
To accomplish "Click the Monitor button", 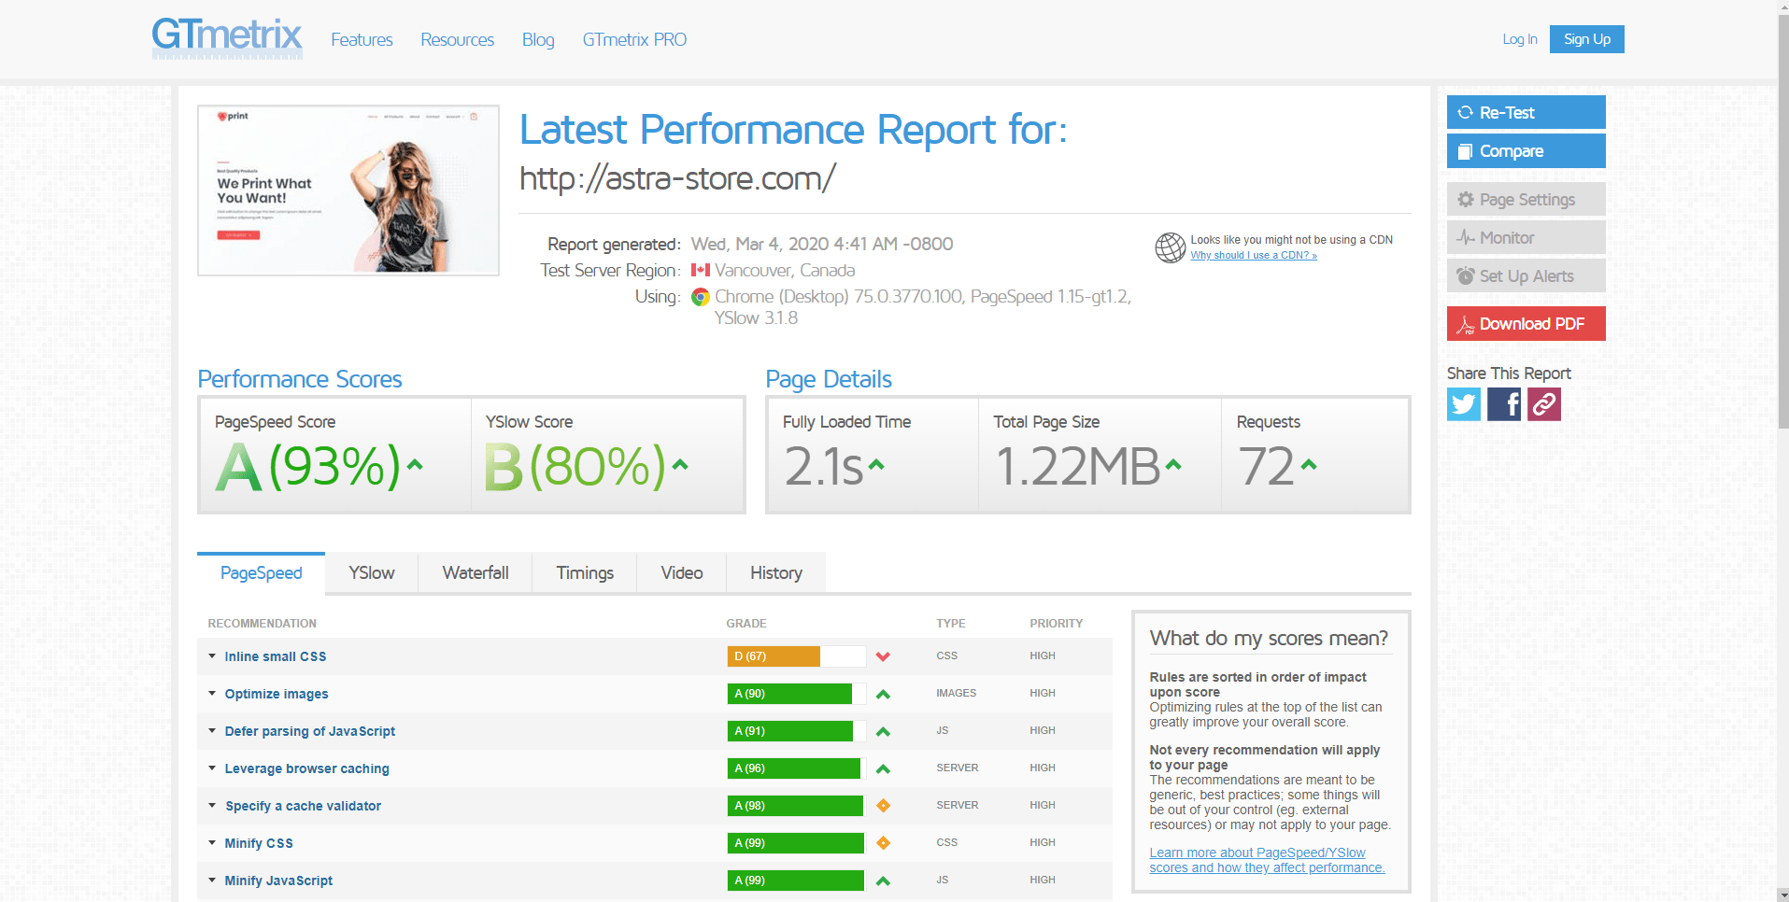I will click(1526, 237).
